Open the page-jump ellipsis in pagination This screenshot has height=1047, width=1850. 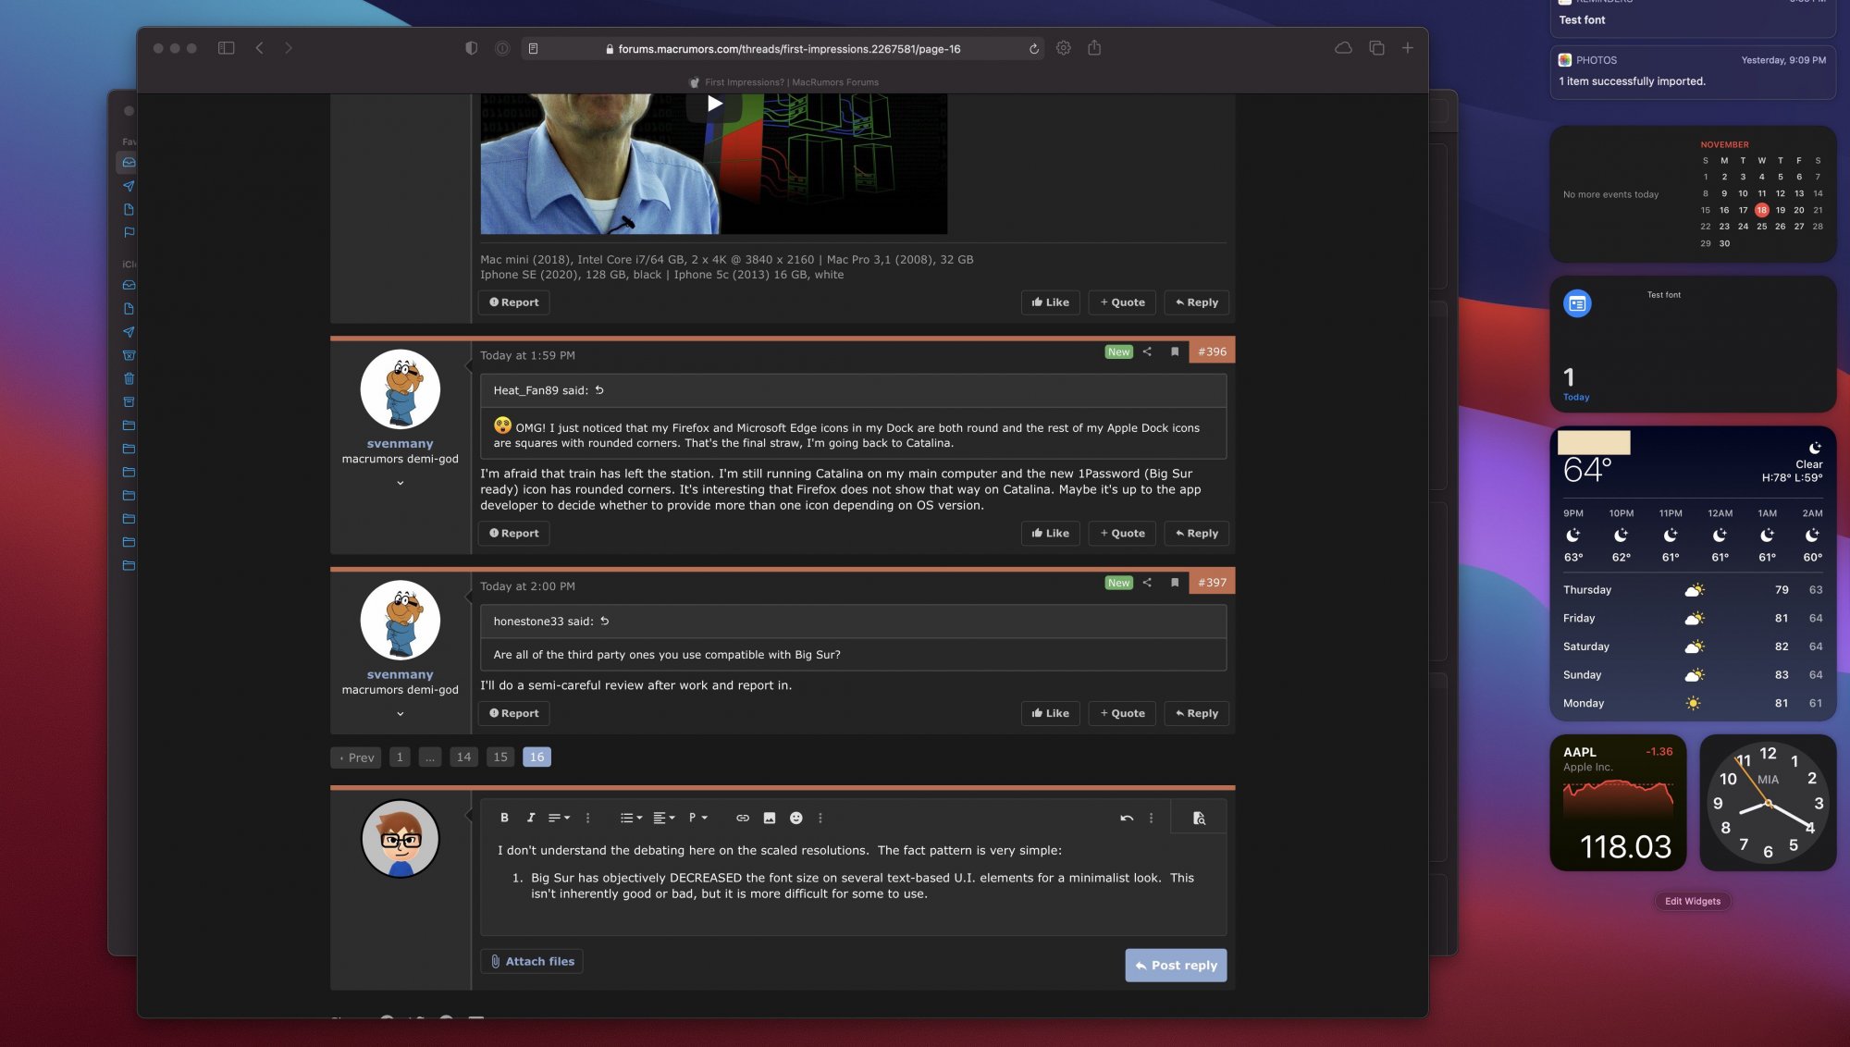[x=429, y=758]
